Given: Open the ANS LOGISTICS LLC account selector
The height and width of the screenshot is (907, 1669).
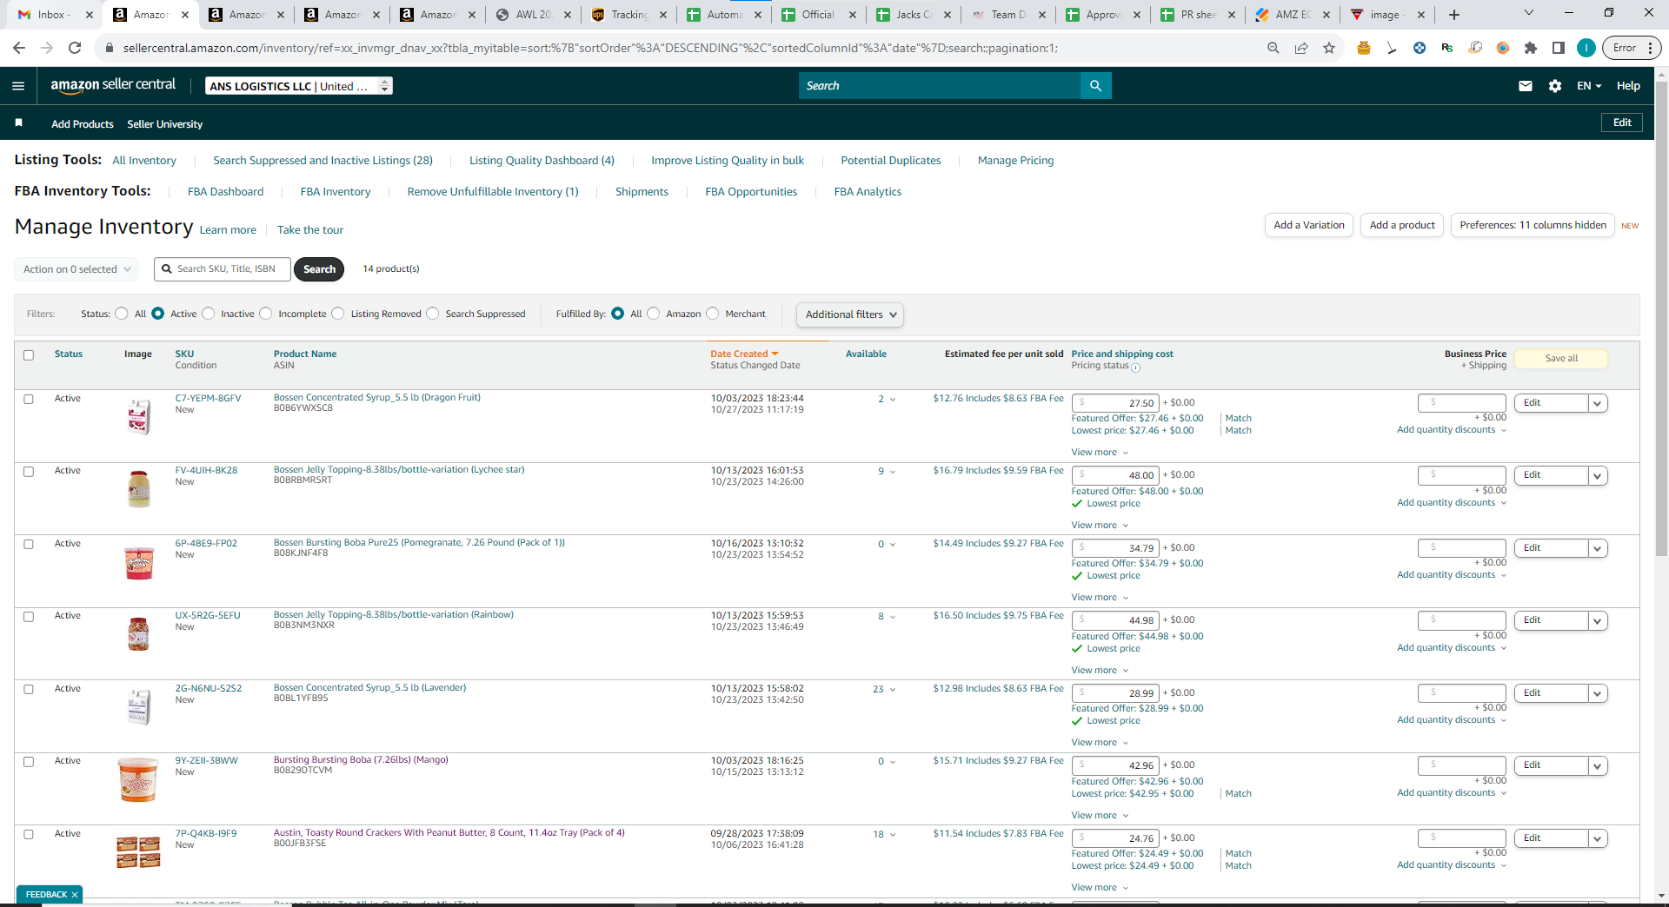Looking at the screenshot, I should pos(299,86).
